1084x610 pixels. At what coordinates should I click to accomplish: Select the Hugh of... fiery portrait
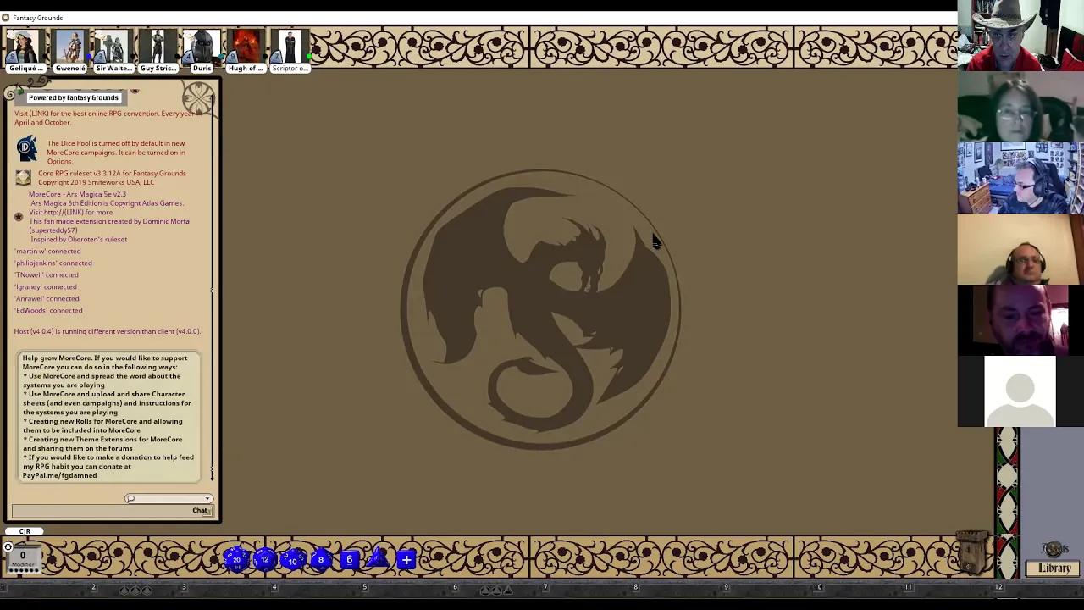[x=246, y=47]
